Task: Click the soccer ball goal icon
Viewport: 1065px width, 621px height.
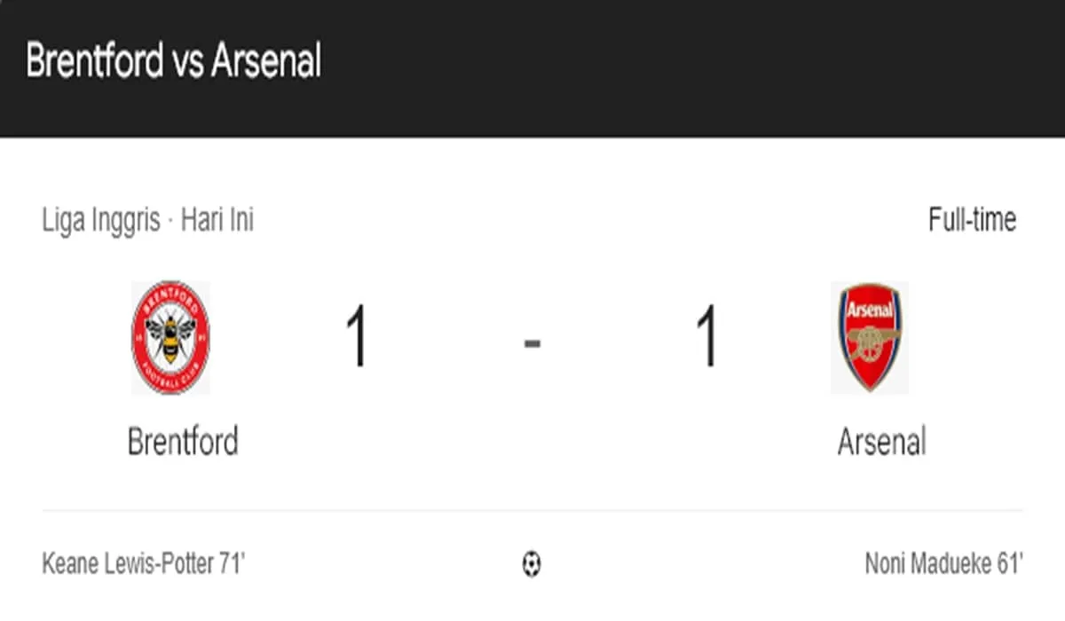Action: (532, 564)
